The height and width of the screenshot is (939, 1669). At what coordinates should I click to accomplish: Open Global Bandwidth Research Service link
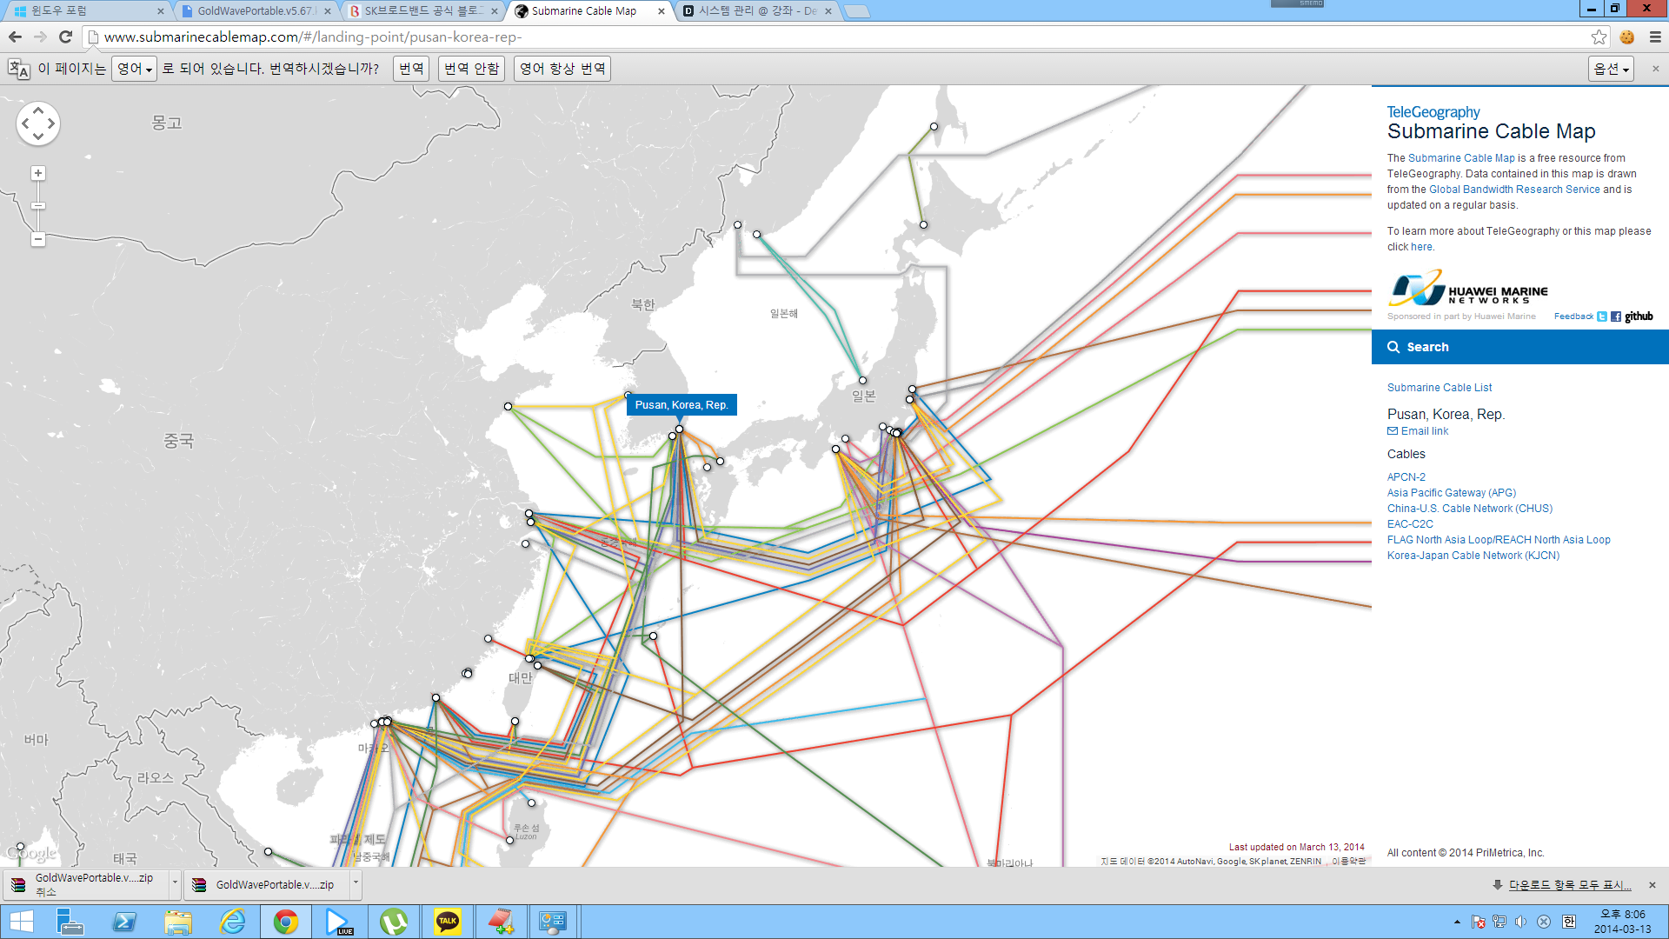coord(1514,190)
